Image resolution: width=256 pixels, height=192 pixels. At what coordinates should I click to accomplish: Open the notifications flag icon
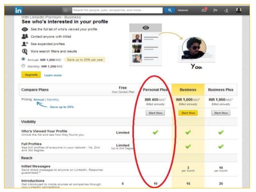215,10
